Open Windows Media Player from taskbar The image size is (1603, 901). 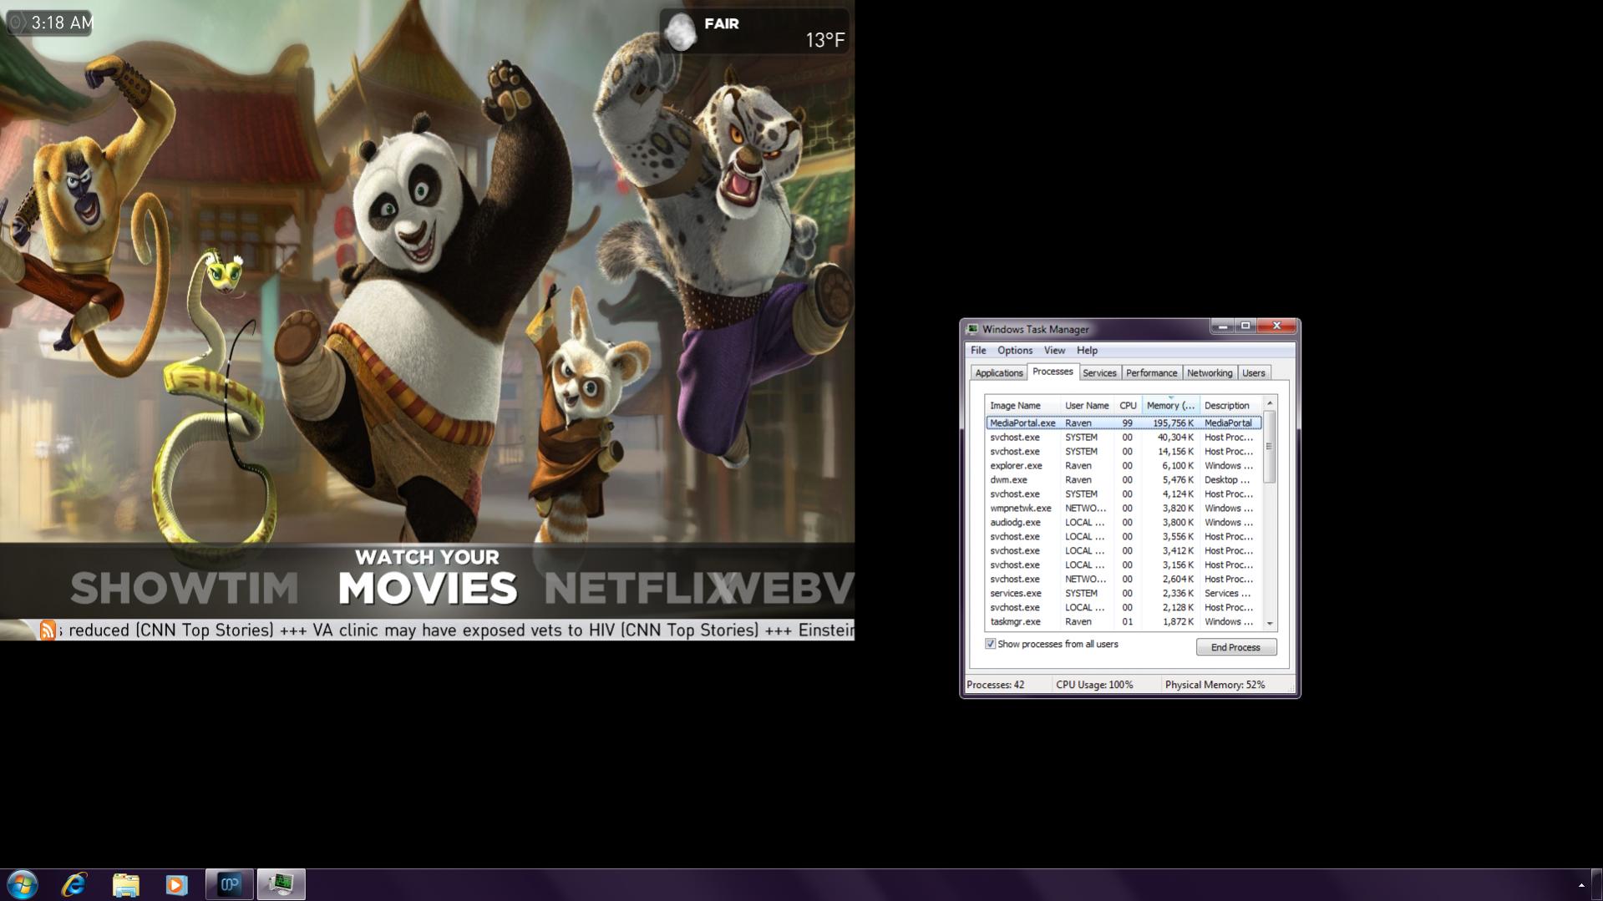(176, 884)
